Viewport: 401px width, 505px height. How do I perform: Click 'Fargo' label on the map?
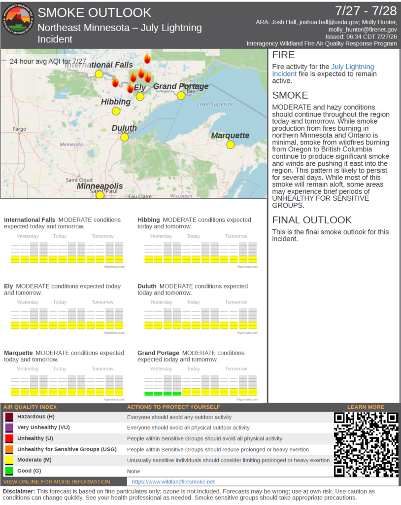coord(19,129)
